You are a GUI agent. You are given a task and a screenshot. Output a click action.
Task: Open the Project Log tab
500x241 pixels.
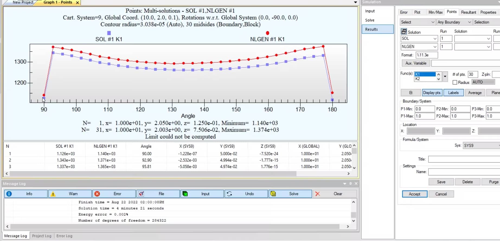[x=41, y=236]
